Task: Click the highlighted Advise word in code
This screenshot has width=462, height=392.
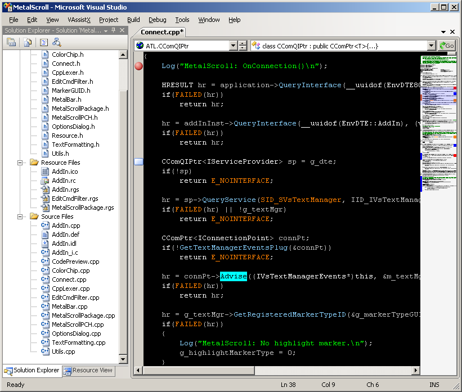Action: pos(234,276)
